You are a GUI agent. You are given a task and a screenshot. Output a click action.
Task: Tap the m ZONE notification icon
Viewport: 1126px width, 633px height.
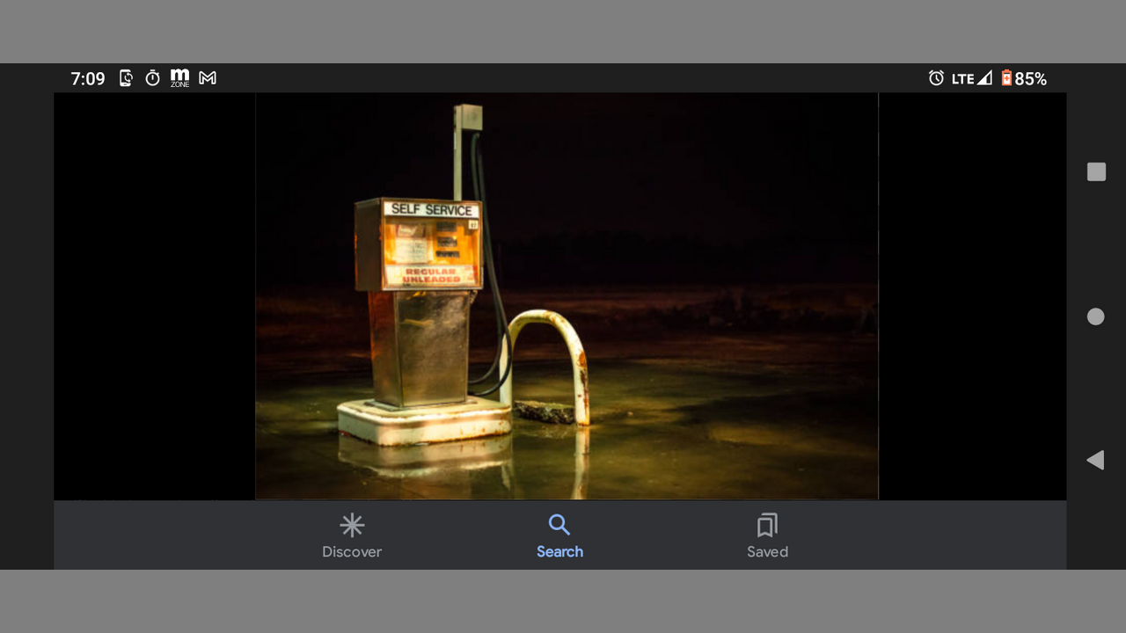click(x=179, y=78)
